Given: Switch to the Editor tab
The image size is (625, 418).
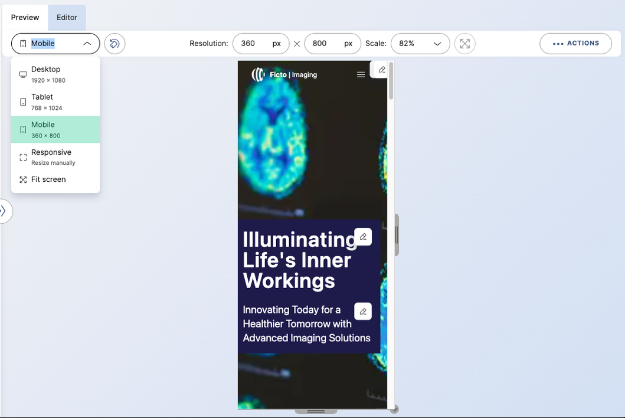Looking at the screenshot, I should click(x=67, y=17).
